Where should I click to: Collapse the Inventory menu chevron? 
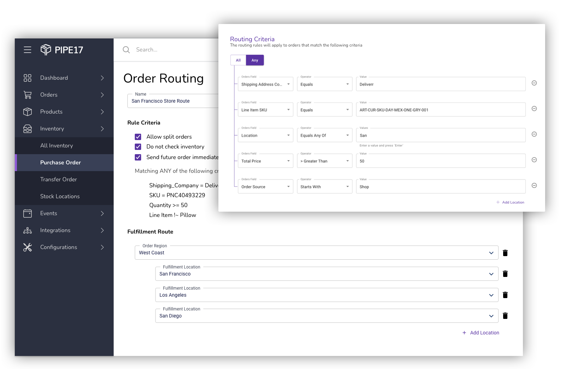102,129
